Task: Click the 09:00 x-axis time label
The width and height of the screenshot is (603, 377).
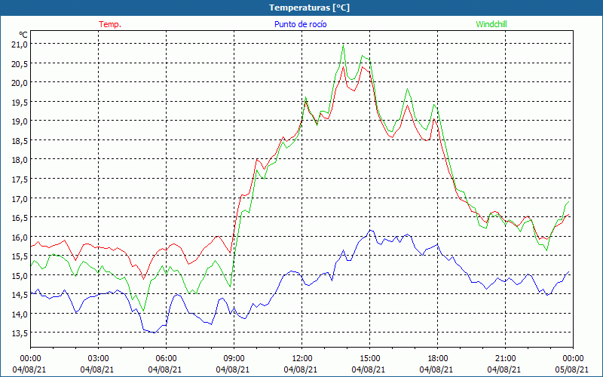Action: point(234,359)
